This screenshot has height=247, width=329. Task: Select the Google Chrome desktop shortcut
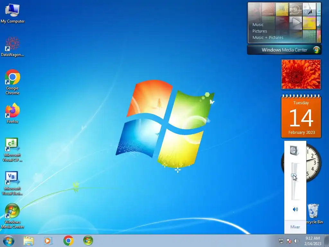pos(13,82)
